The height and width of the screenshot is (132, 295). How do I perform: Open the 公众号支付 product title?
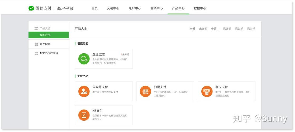tap(100, 87)
